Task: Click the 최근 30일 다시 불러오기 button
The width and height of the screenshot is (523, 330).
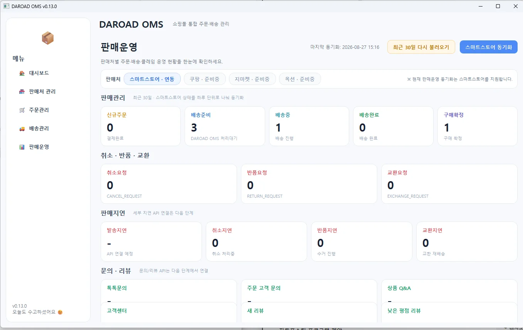Action: [421, 47]
